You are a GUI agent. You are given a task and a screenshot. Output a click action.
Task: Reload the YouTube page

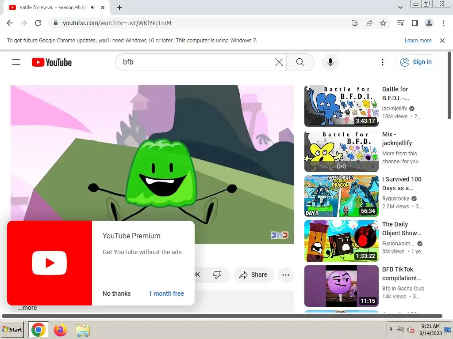[38, 23]
